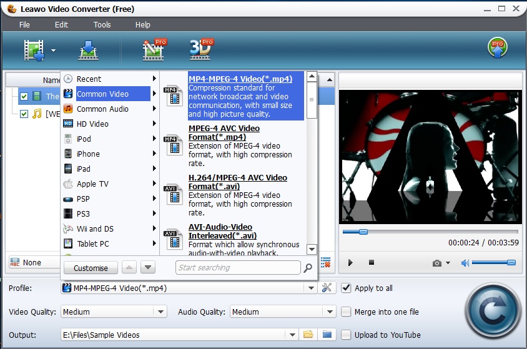Click the move up arrow button
Viewport: 527px width, 349px height.
pyautogui.click(x=129, y=268)
